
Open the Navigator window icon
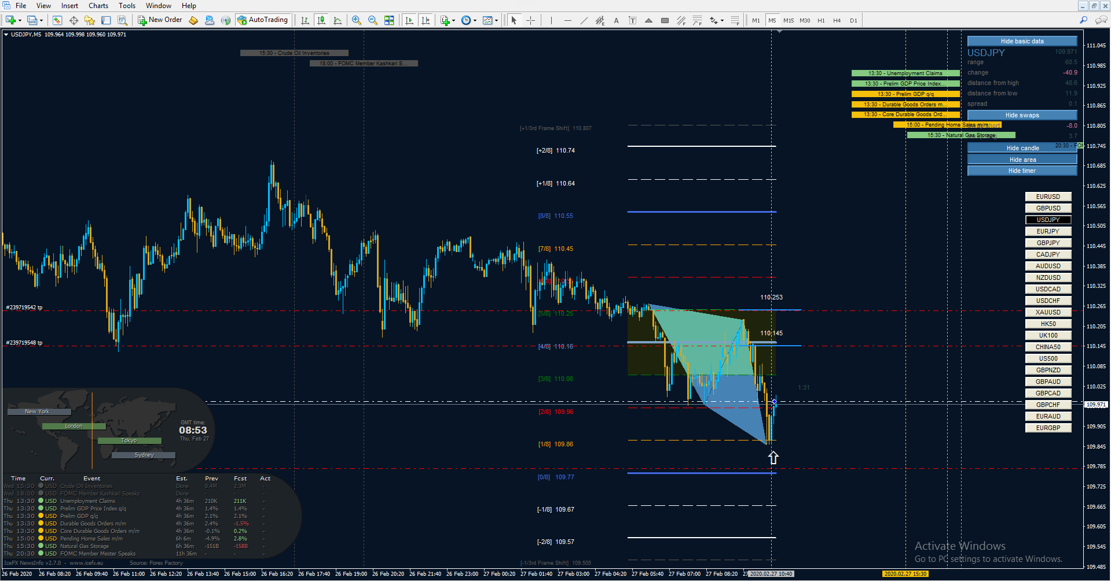click(x=90, y=20)
